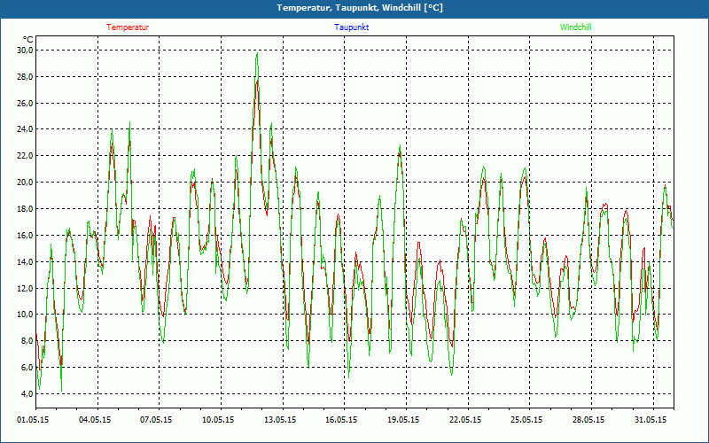Click the 30,0 y-axis value
The width and height of the screenshot is (709, 443).
point(26,51)
